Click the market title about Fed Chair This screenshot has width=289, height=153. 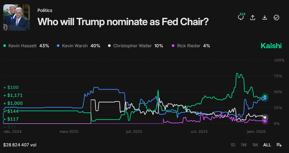[123, 21]
